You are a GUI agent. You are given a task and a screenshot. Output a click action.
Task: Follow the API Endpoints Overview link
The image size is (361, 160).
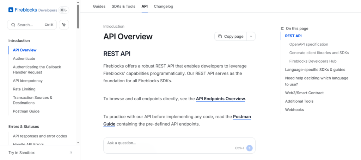tap(220, 99)
